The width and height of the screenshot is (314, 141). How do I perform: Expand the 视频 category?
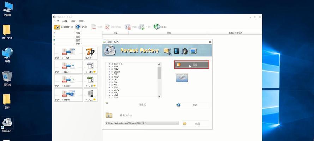point(78,33)
